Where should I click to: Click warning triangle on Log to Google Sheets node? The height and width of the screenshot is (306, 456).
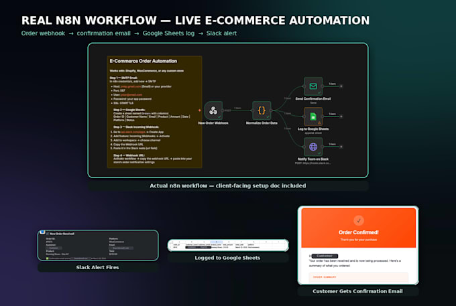coord(319,123)
